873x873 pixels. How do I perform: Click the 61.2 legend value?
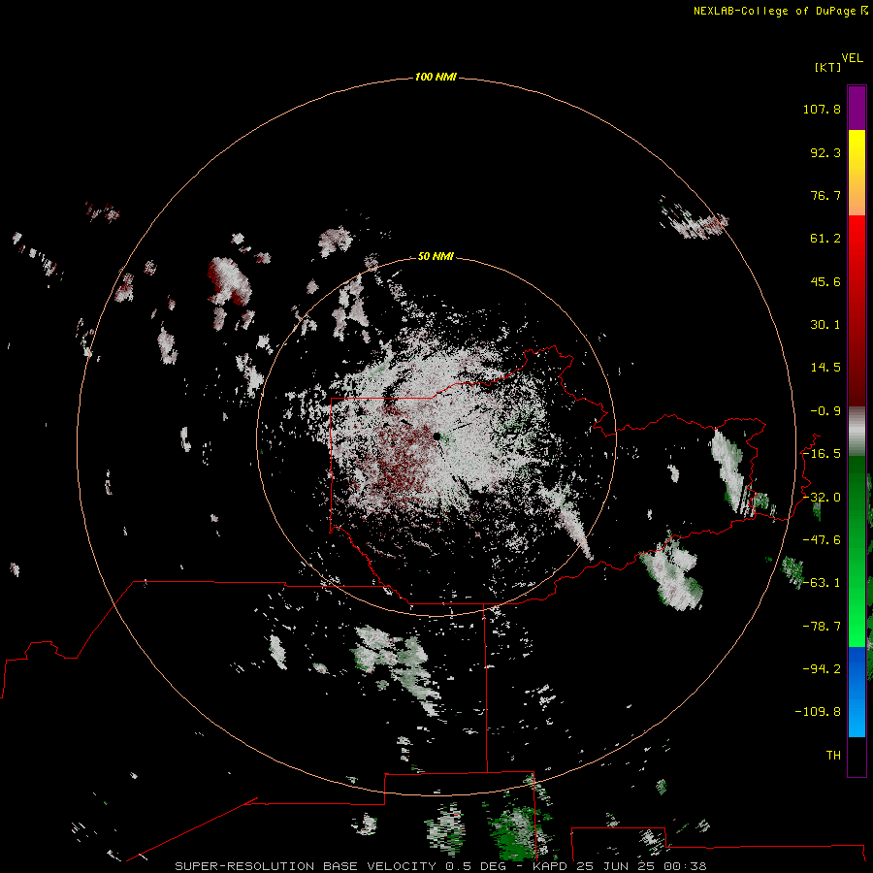click(825, 239)
